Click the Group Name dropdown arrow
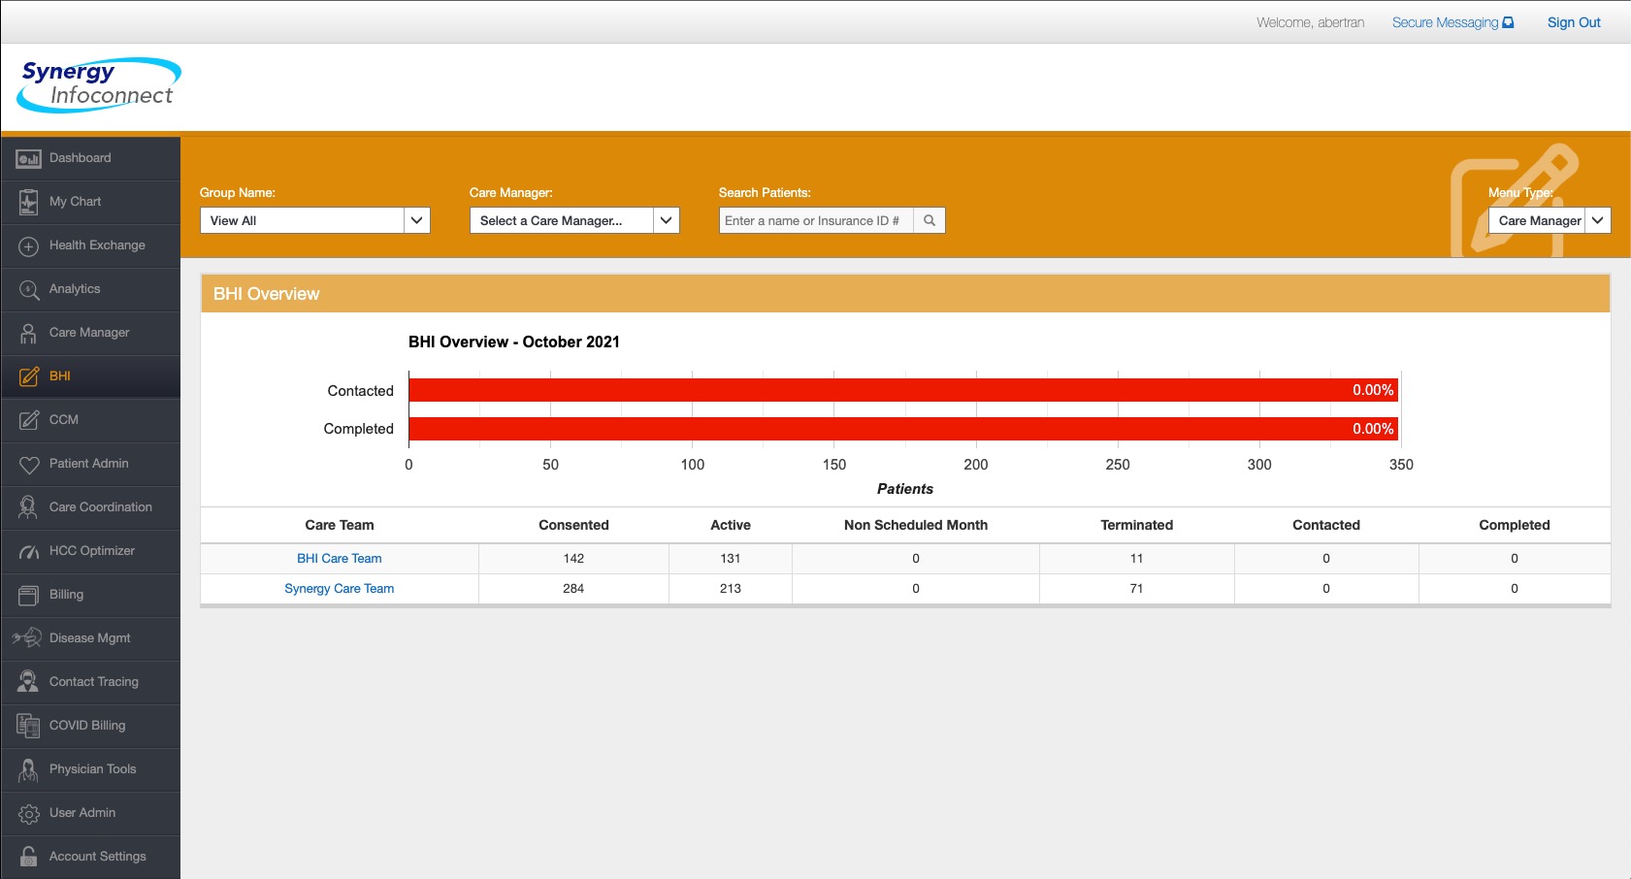 coord(416,220)
